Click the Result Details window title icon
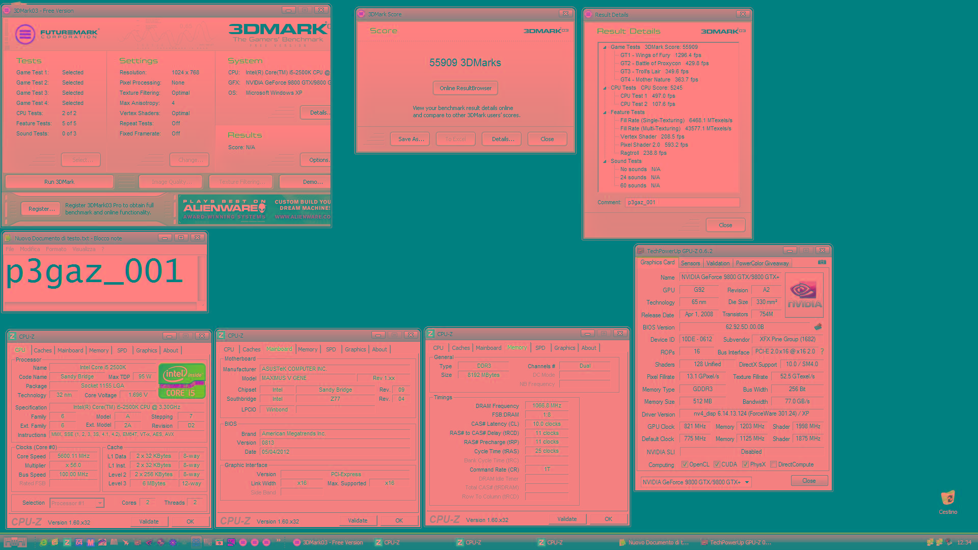Screen dimensions: 978x550 589,14
